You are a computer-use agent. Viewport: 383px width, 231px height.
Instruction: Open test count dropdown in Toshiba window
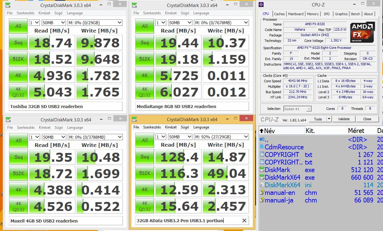pyautogui.click(x=34, y=23)
